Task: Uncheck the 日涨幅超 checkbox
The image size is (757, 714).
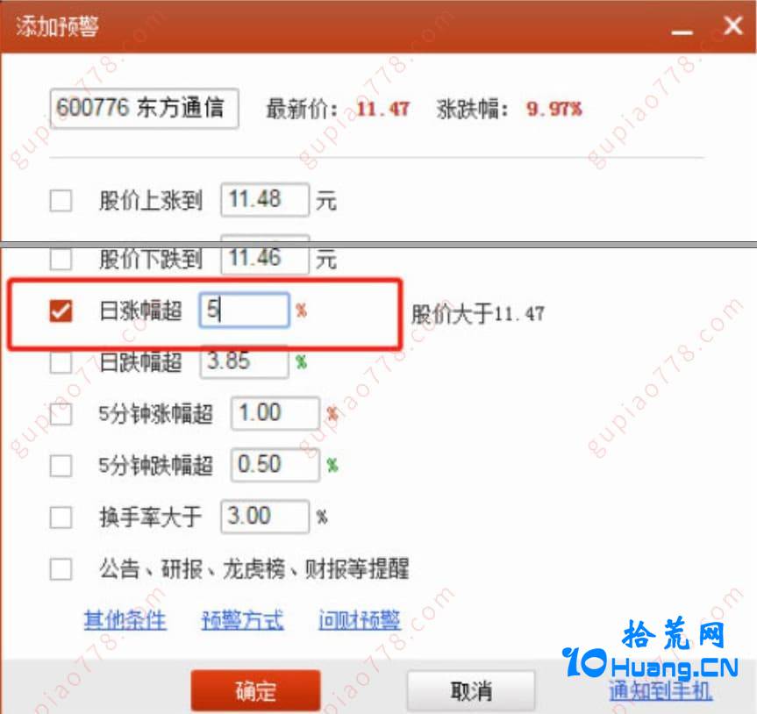Action: click(x=61, y=311)
